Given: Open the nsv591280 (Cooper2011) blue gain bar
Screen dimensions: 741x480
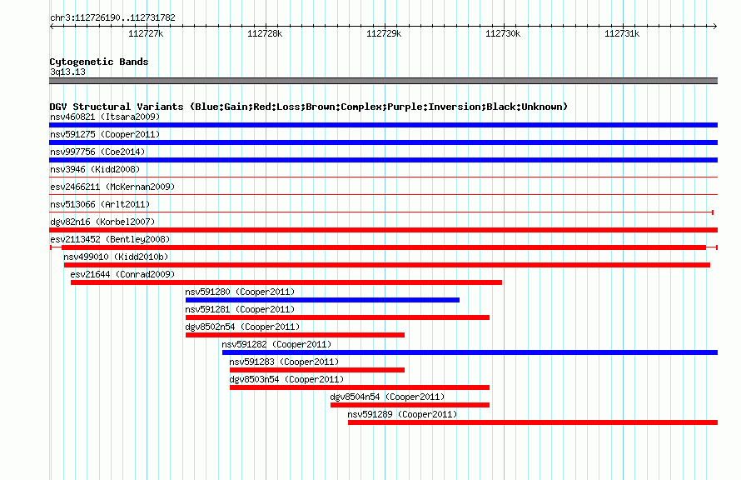Looking at the screenshot, I should [322, 300].
